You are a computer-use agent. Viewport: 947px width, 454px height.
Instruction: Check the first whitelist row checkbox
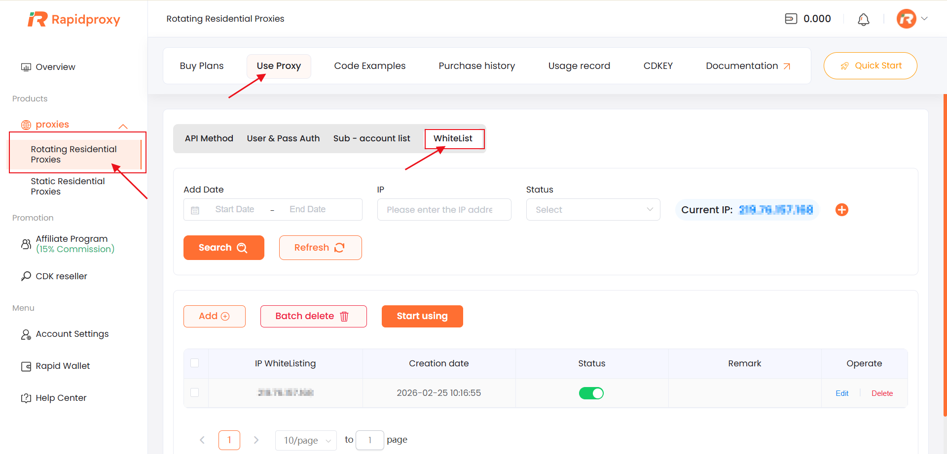pos(195,392)
